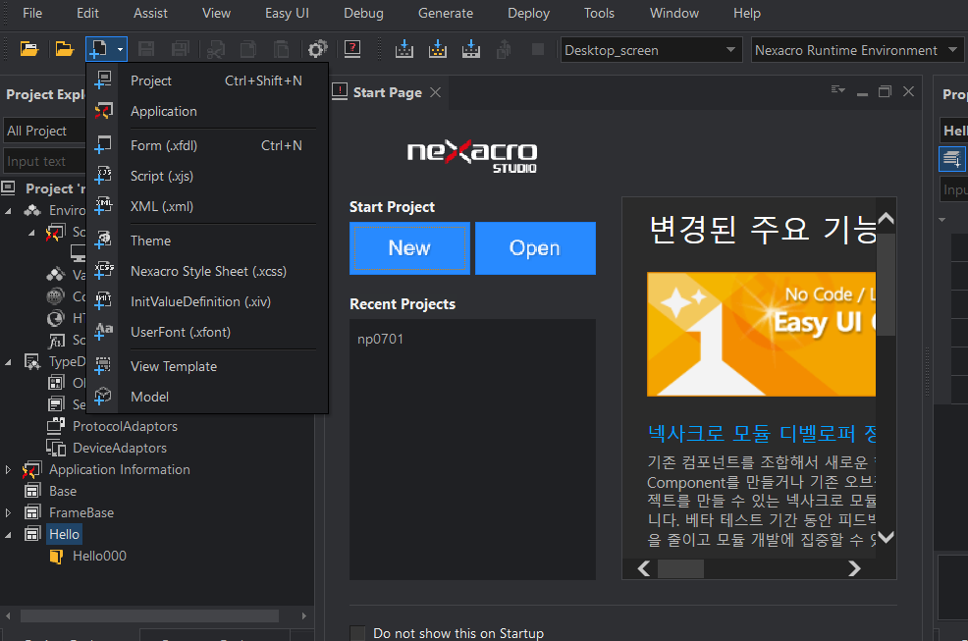Open the Edit menu
The width and height of the screenshot is (968, 641).
87,13
